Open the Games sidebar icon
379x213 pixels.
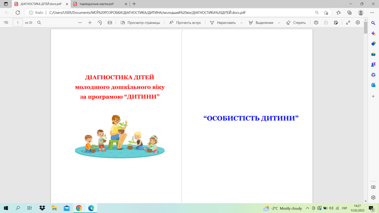[x=373, y=64]
